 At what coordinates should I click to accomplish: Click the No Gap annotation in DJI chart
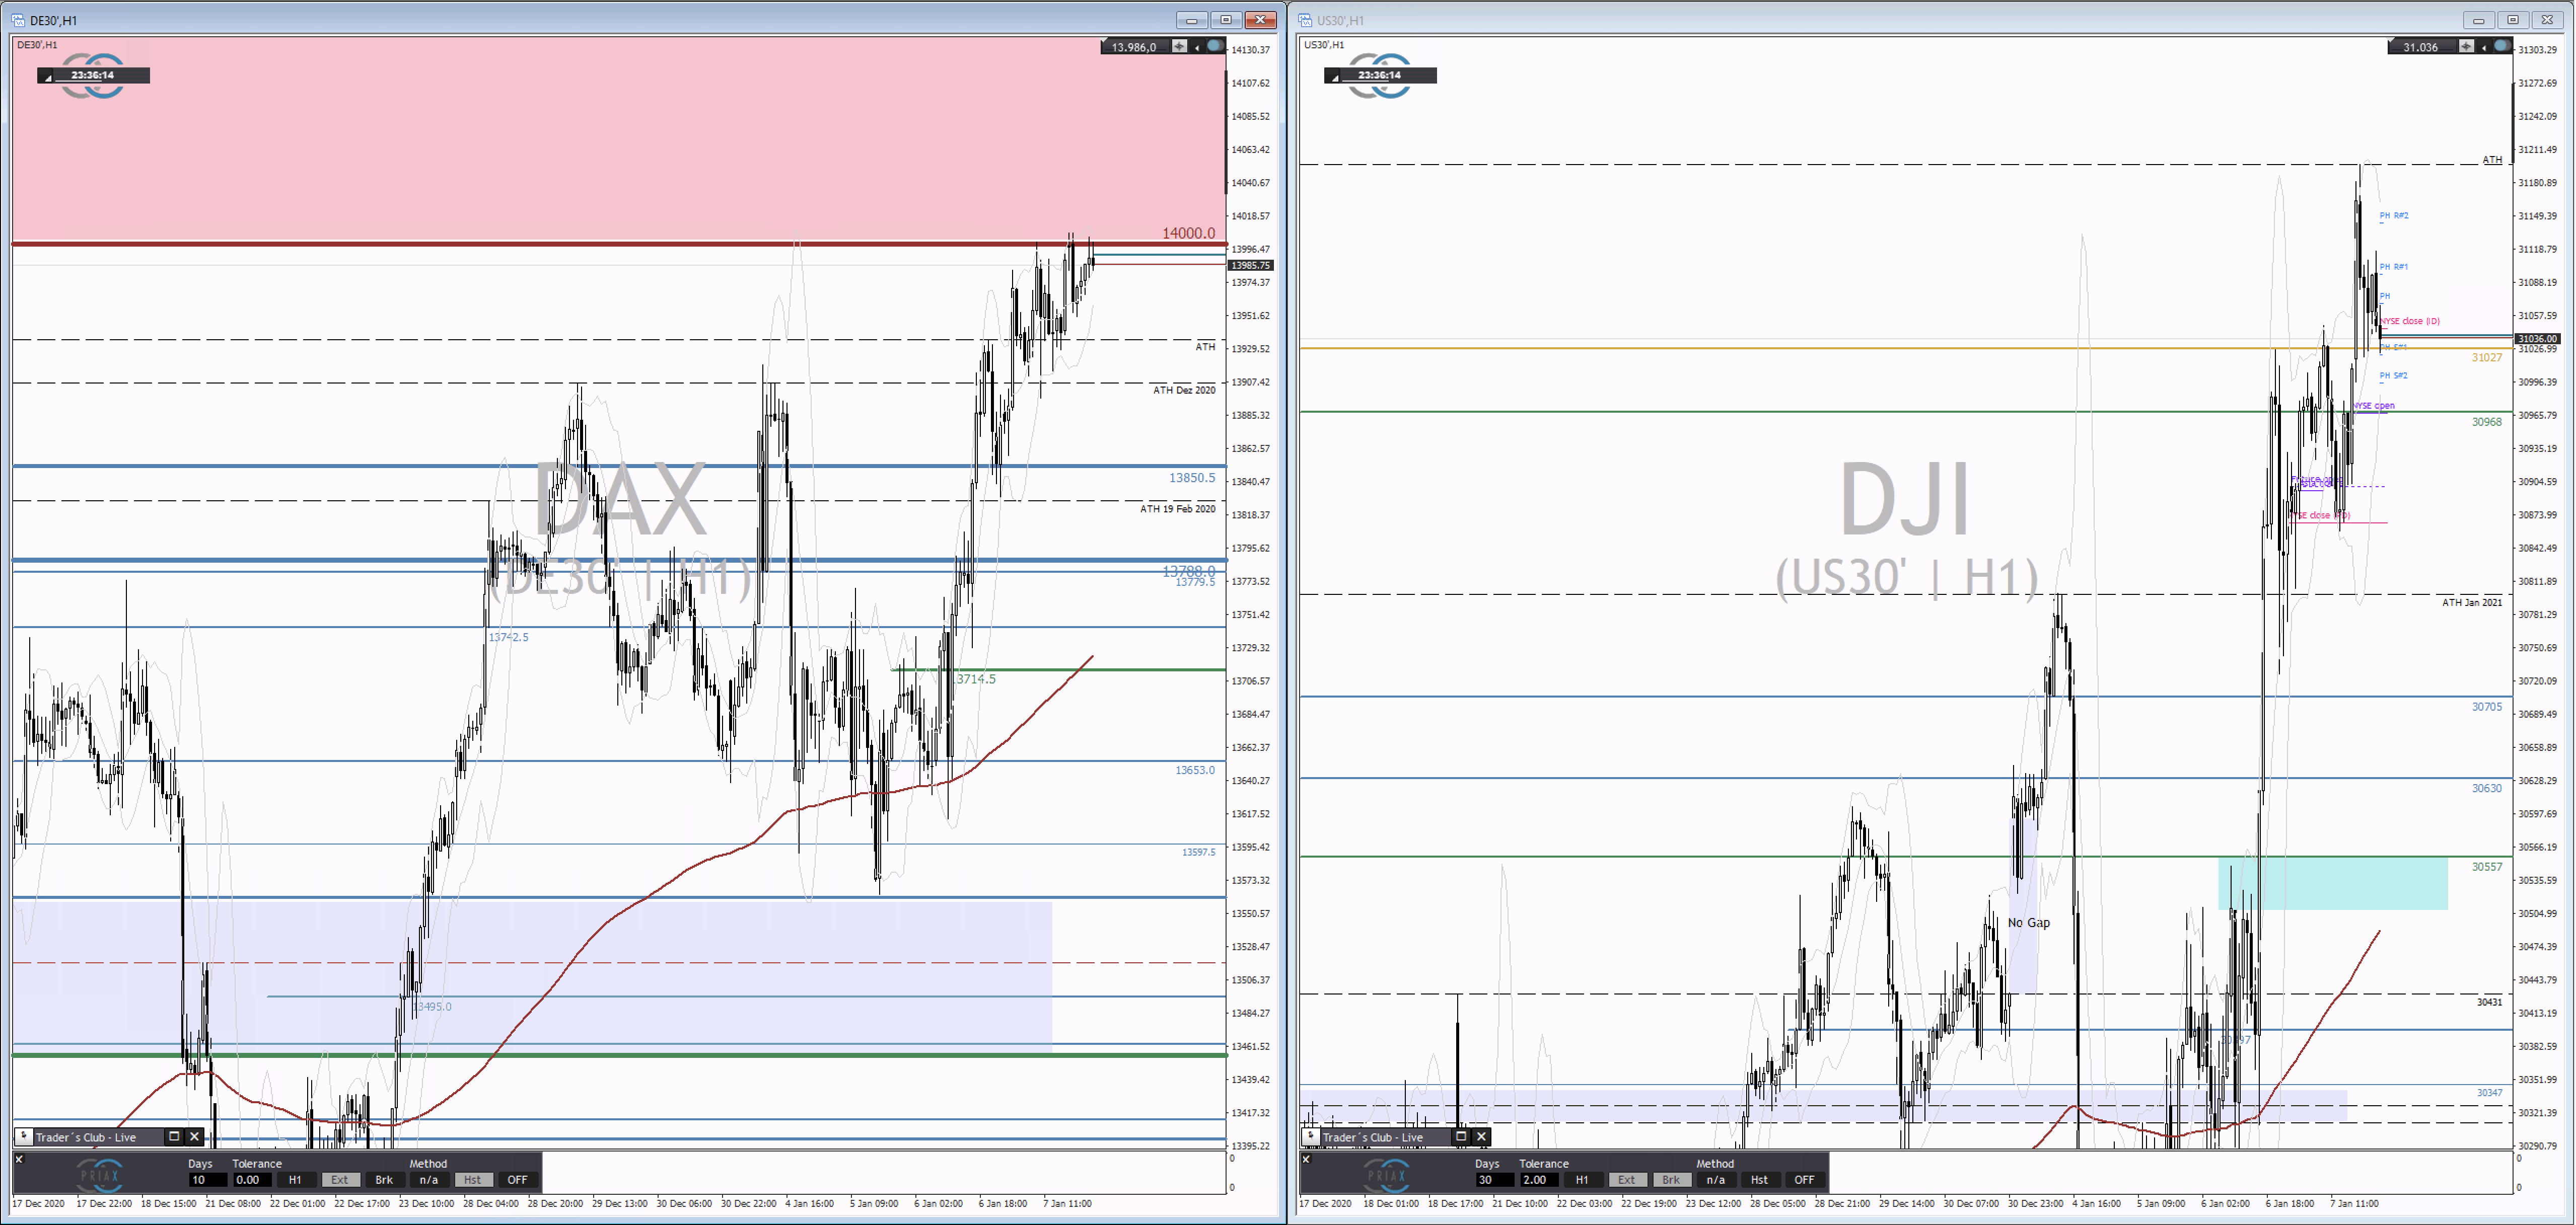pos(2029,922)
